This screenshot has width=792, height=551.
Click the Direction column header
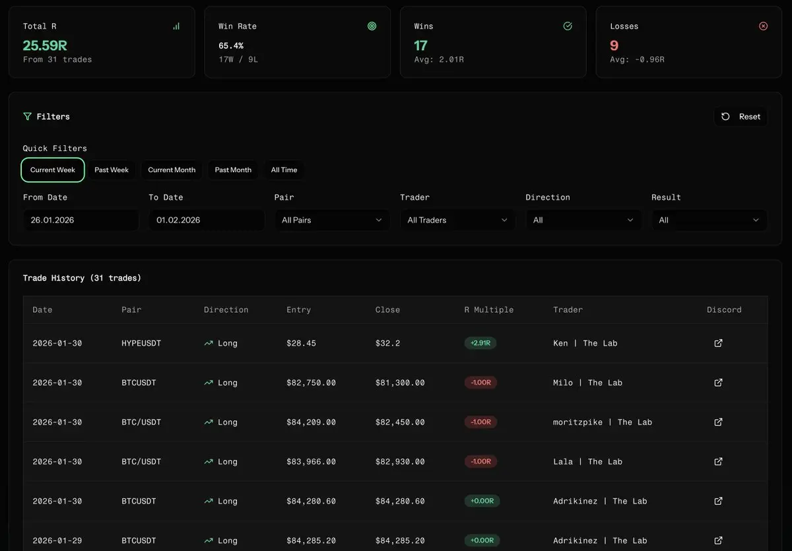(226, 309)
